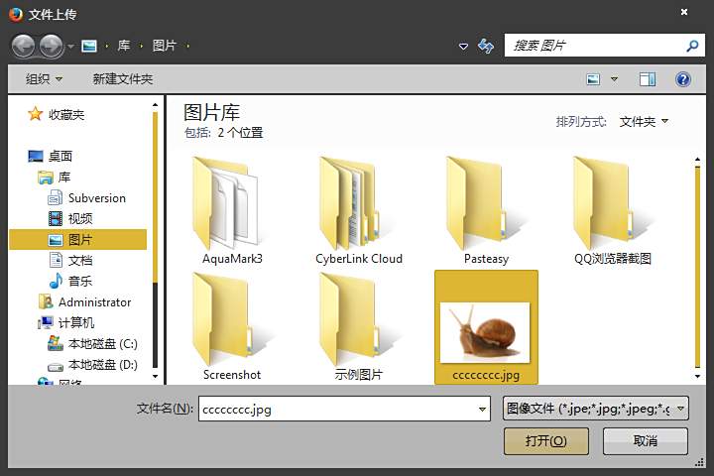Click the star icon beside 收藏夹
The width and height of the screenshot is (714, 476).
pos(35,114)
